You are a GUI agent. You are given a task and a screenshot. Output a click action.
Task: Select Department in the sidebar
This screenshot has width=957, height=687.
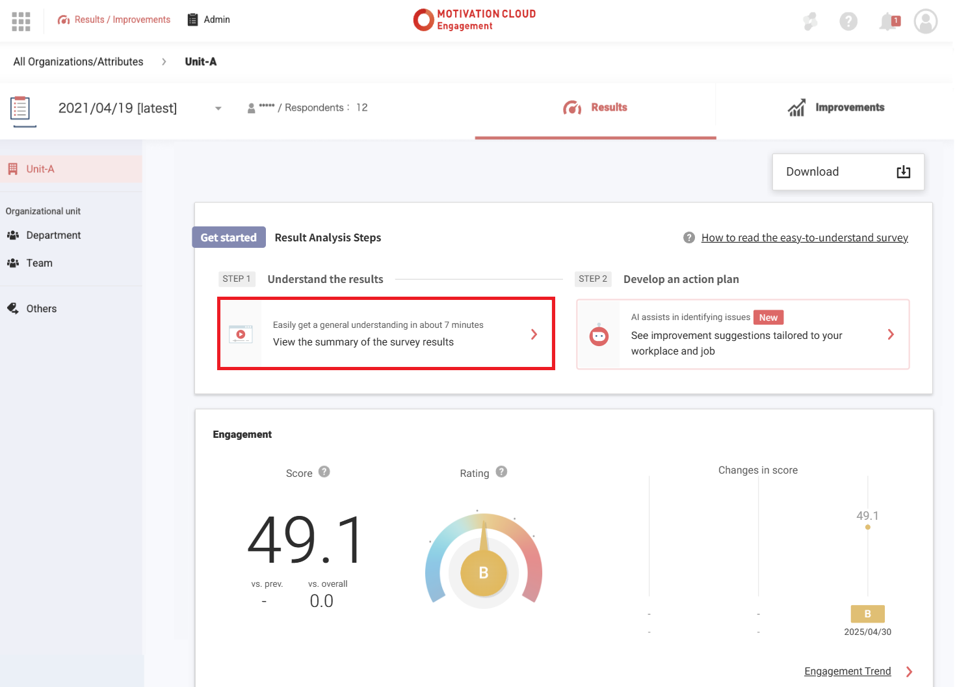pyautogui.click(x=53, y=236)
